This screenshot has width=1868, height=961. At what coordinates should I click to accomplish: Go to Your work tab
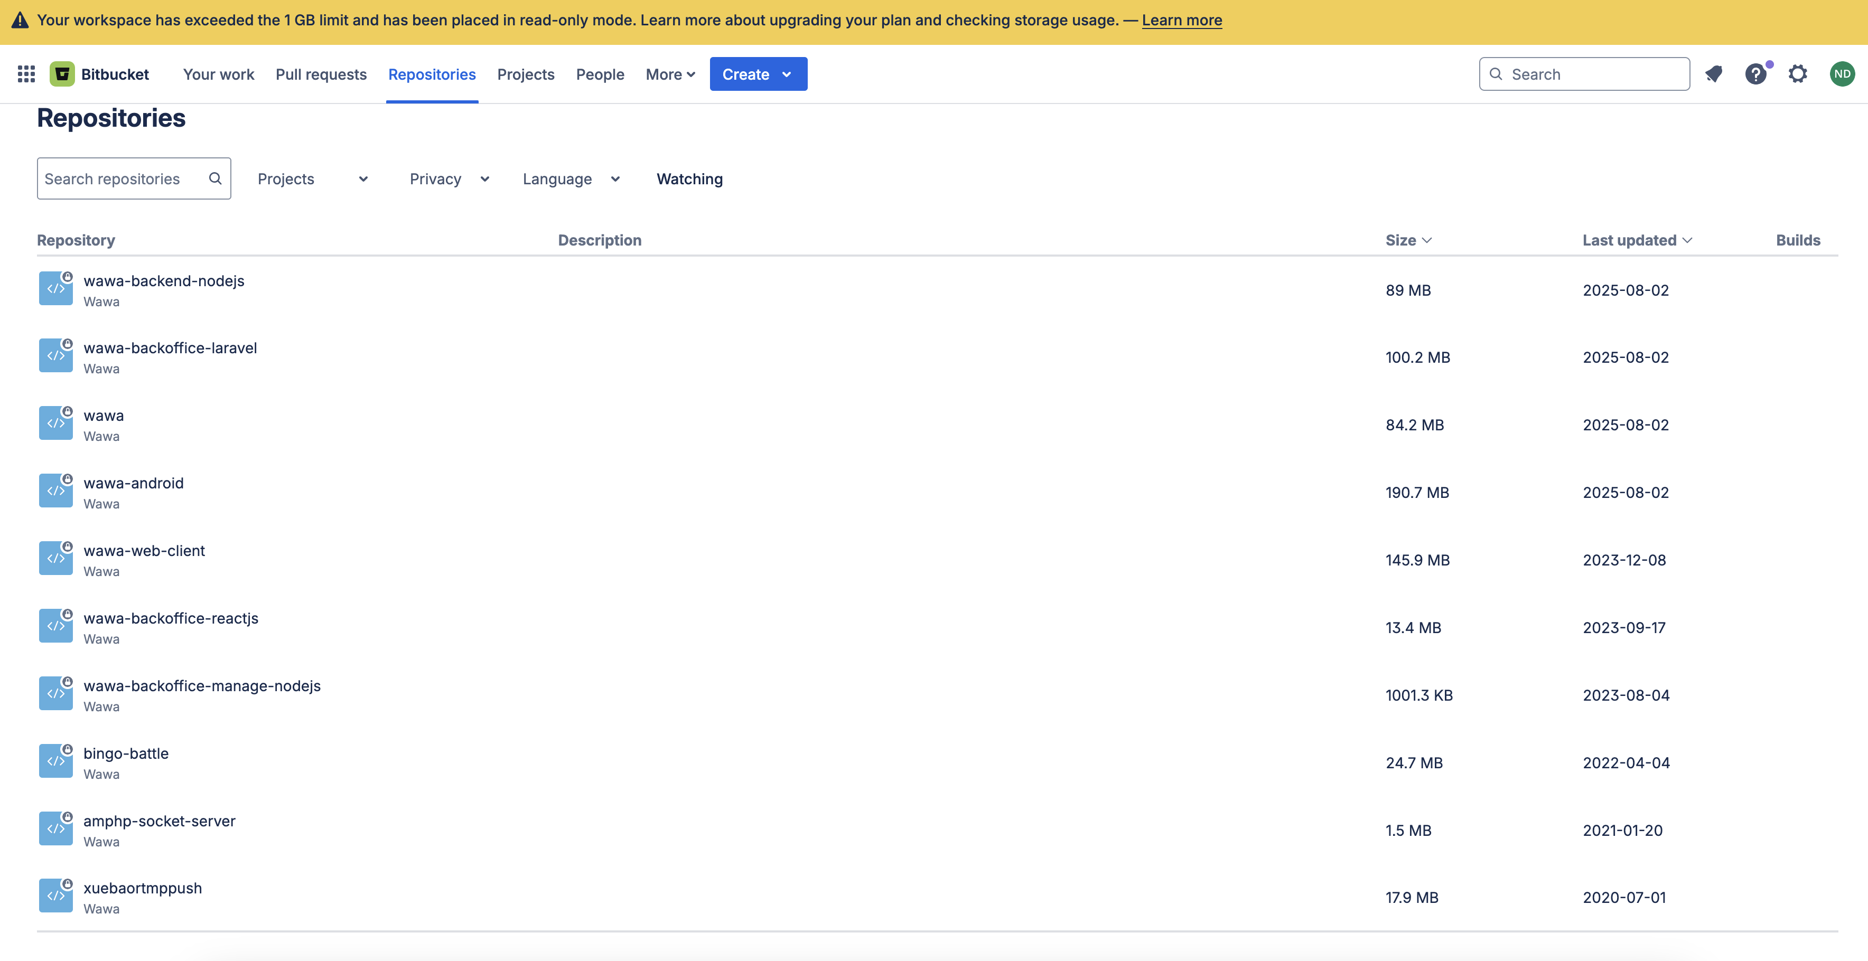[218, 74]
